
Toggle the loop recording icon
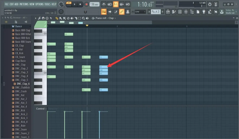(128, 4)
